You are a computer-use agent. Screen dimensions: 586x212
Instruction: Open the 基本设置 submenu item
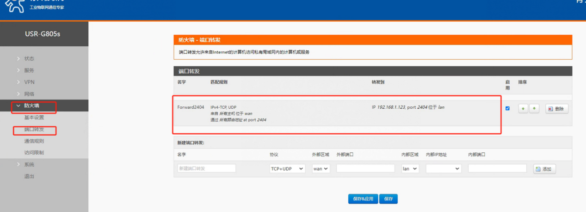[34, 118]
